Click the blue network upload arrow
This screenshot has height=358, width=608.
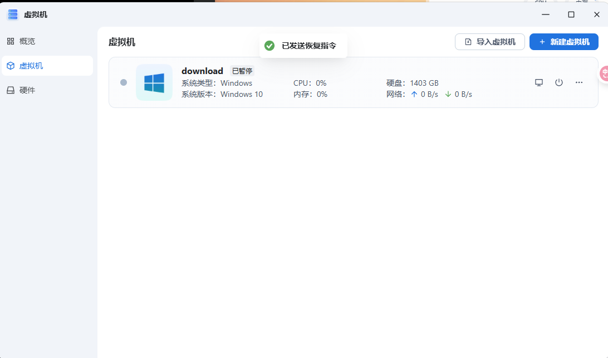coord(414,95)
